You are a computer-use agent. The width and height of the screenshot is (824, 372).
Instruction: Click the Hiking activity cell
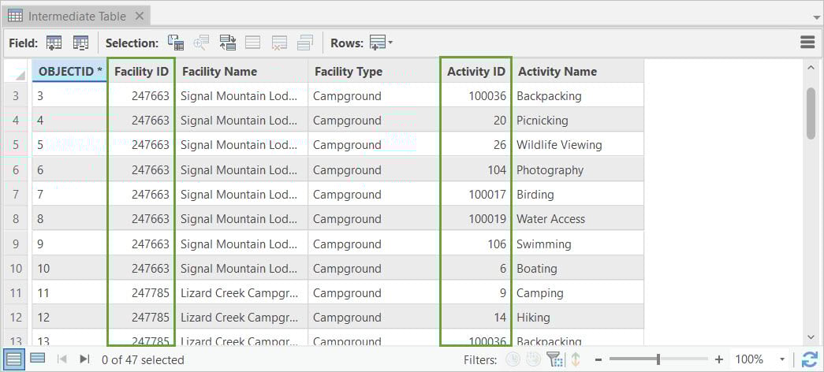click(x=578, y=318)
